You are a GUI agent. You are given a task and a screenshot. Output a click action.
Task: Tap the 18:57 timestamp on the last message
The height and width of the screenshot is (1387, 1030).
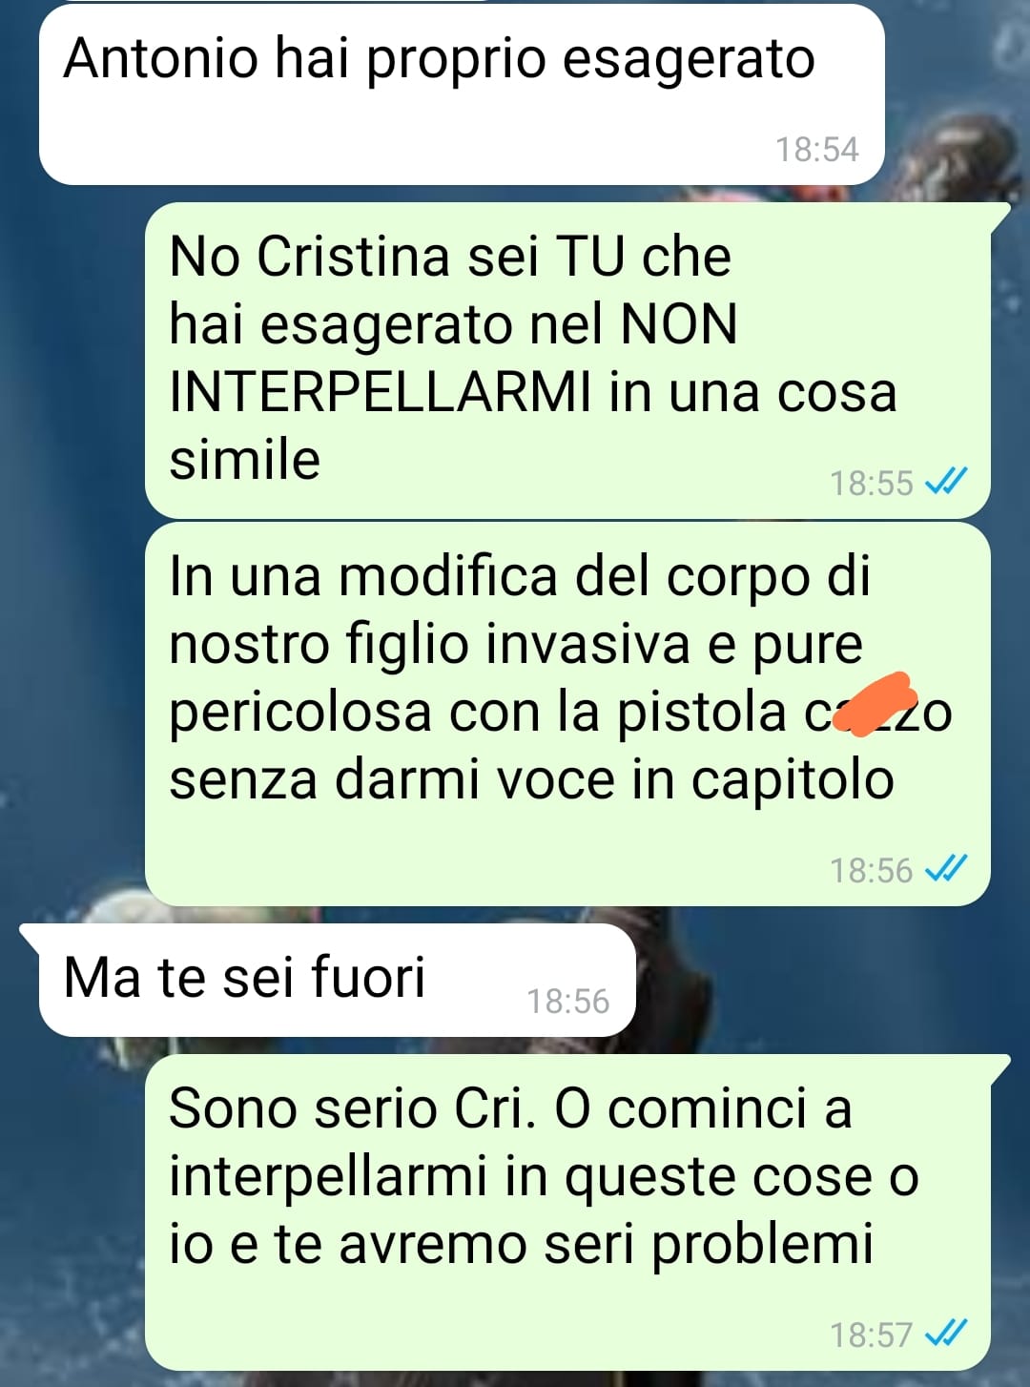871,1335
